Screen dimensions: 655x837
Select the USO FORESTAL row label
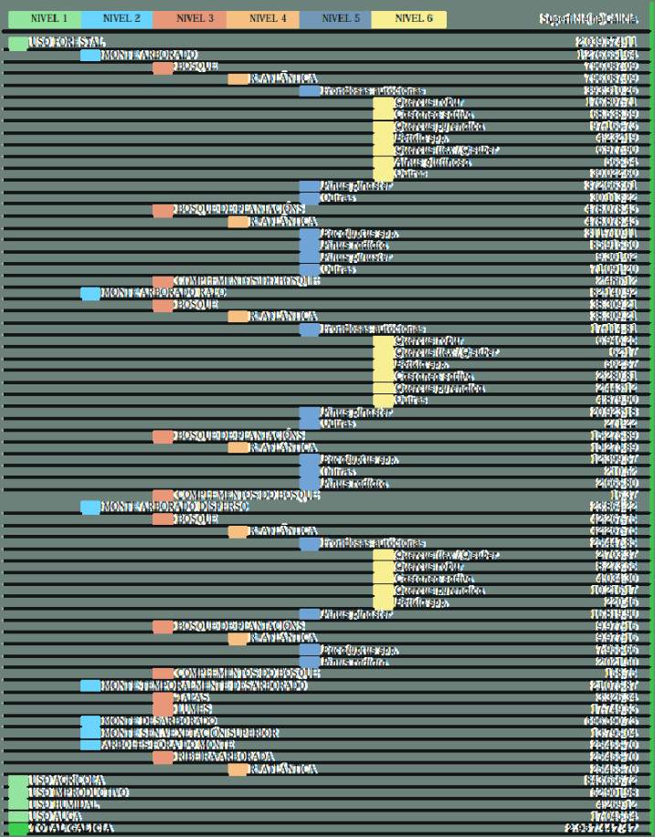point(67,43)
